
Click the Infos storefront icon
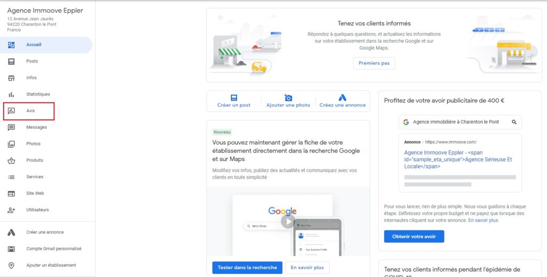point(11,78)
